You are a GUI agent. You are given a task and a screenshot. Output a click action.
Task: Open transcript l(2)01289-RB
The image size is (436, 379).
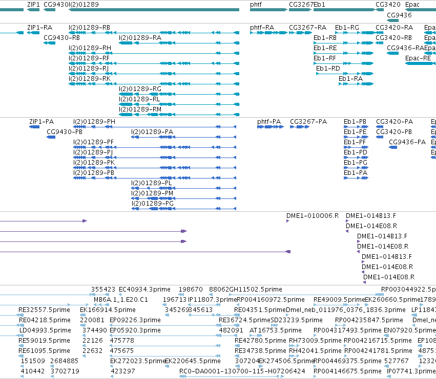[89, 28]
